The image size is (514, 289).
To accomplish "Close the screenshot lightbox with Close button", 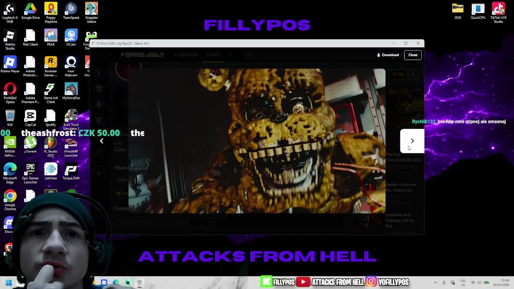I will click(x=413, y=55).
